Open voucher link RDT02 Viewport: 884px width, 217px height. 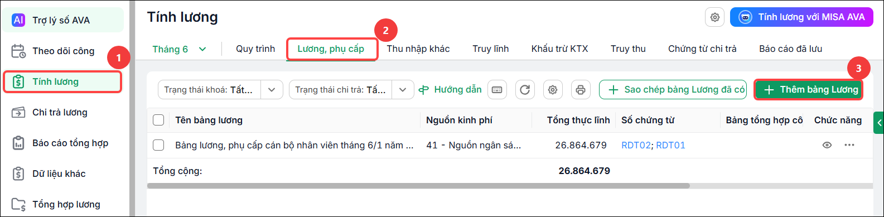point(636,145)
